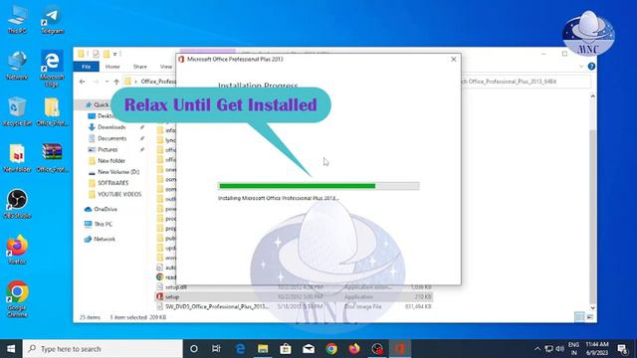Close Microsoft Office installer dialog
The width and height of the screenshot is (637, 358).
pos(454,60)
